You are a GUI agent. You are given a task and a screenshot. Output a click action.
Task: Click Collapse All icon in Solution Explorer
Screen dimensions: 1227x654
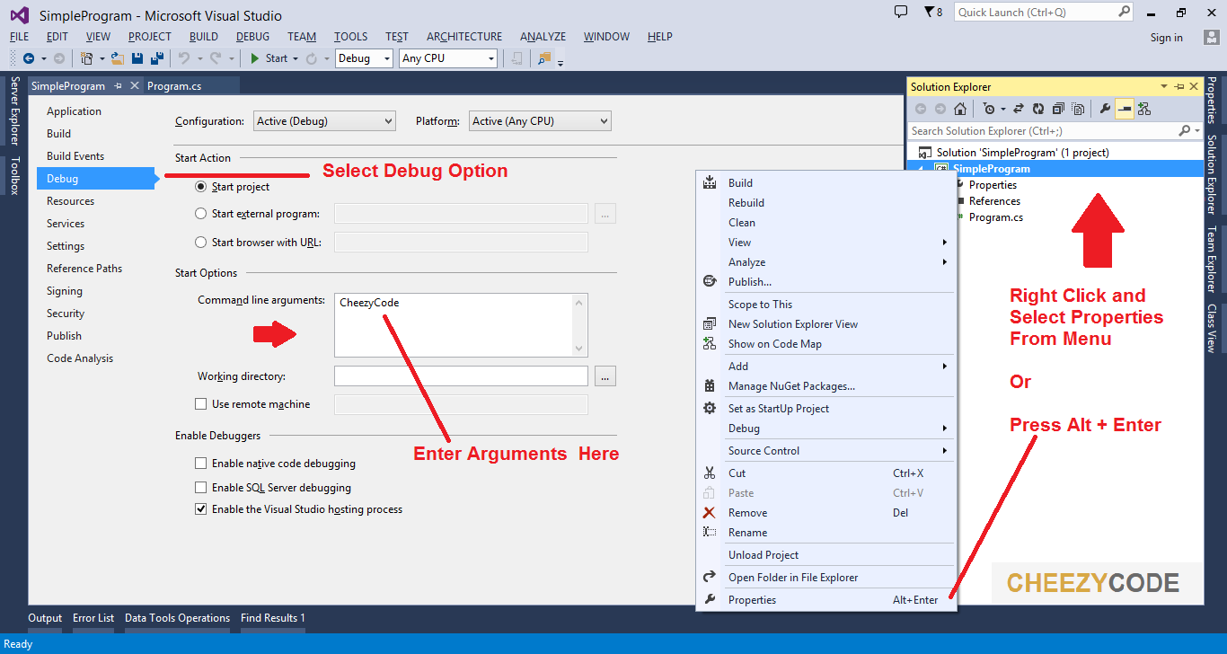click(x=1058, y=109)
